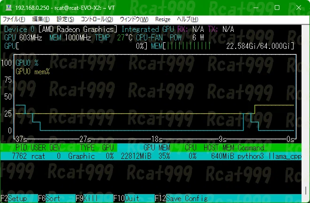Click the GPU0 % legend label
The image size is (310, 203).
pos(27,63)
